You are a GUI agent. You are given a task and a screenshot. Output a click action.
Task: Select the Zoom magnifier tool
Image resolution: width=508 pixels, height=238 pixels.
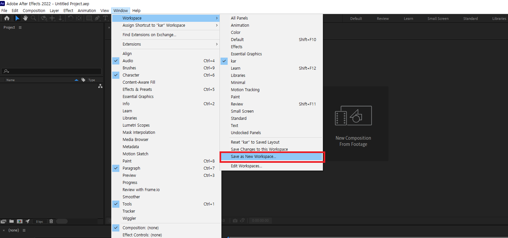pyautogui.click(x=33, y=18)
